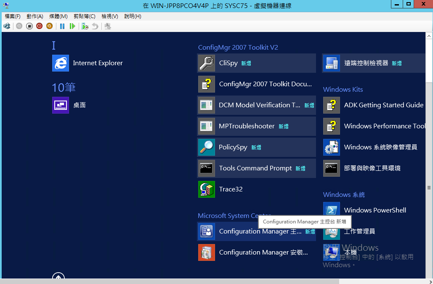Open the Configuration Manager 安裝... icon
Screen dimensions: 433x284
207,252
